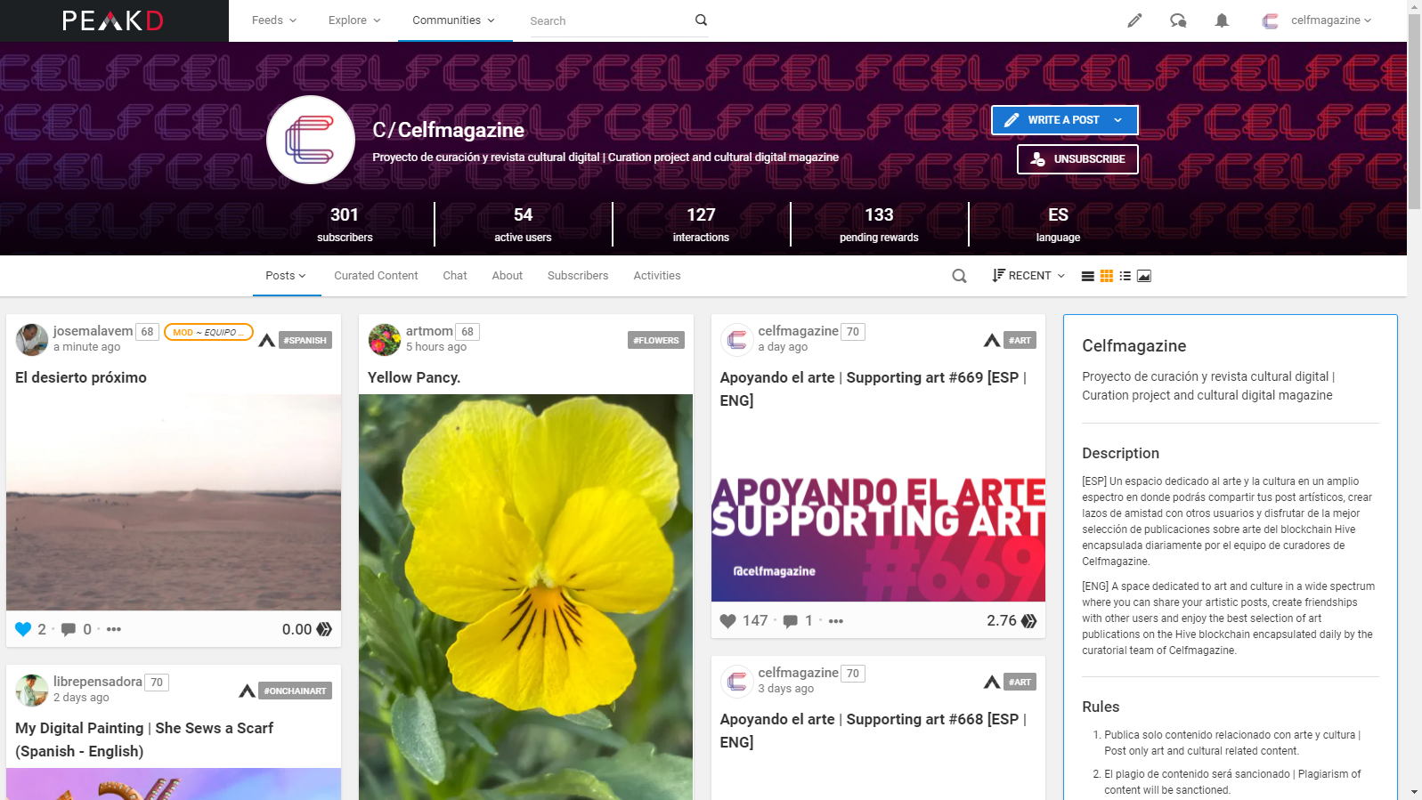Click PeakD badge icon beside #SPANISH tag
The height and width of the screenshot is (800, 1422).
click(266, 340)
